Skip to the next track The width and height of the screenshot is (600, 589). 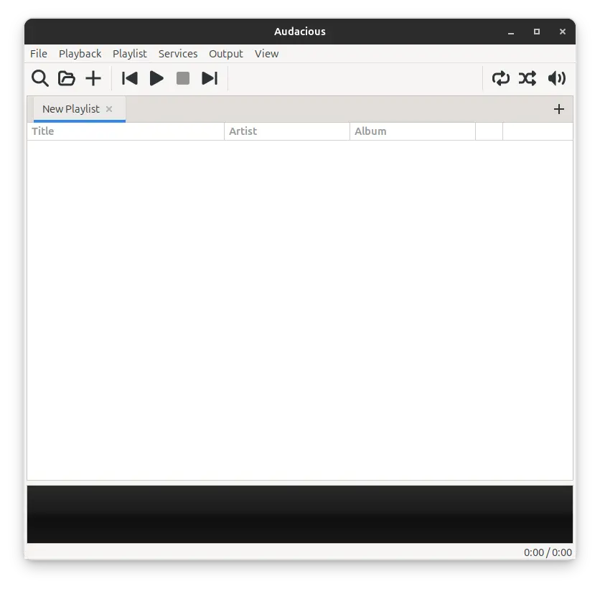(x=210, y=78)
